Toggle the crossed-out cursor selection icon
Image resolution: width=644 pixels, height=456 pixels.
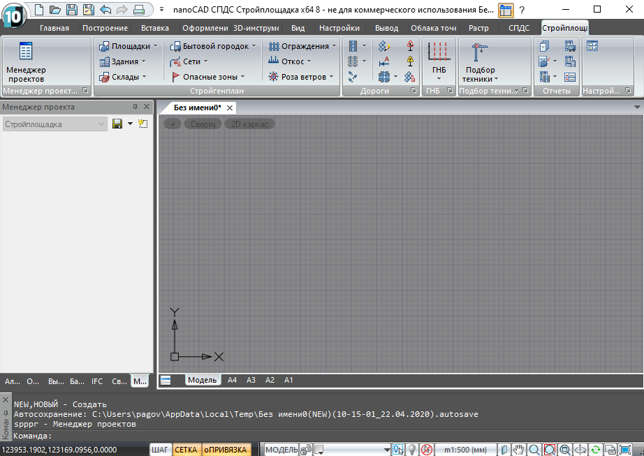click(427, 450)
